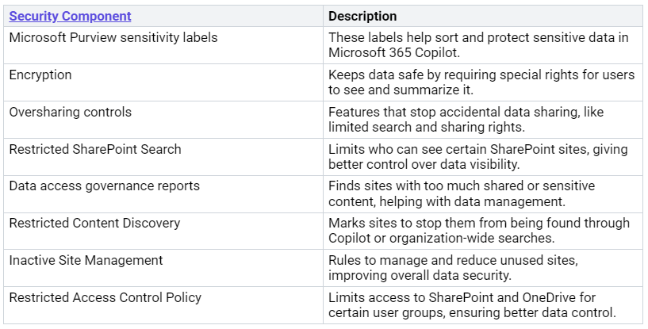Click the Restricted Content Discovery cell
This screenshot has height=329, width=648.
(x=94, y=223)
